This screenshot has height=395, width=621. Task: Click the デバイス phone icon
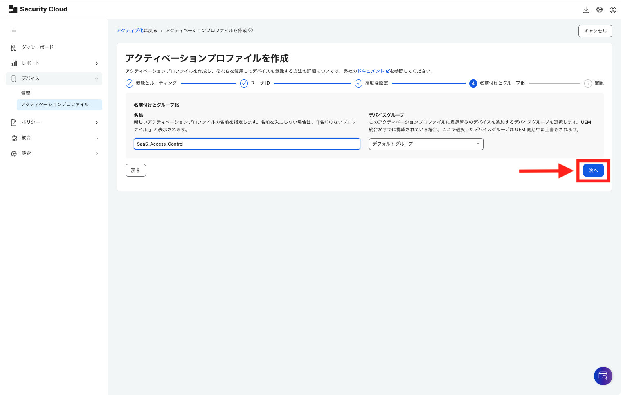click(x=14, y=79)
